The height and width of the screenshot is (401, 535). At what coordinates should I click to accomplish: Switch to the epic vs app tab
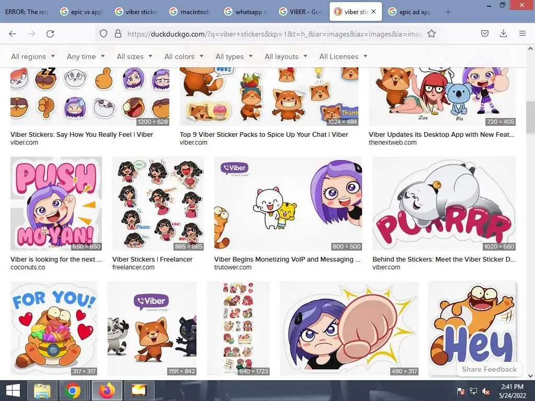82,11
